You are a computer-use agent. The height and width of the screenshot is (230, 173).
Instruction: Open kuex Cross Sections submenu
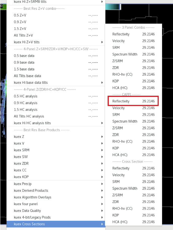(x=56, y=224)
